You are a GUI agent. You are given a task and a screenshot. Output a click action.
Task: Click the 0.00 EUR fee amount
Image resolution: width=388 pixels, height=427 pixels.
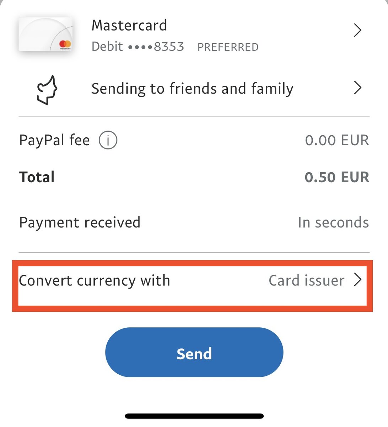[x=337, y=140]
